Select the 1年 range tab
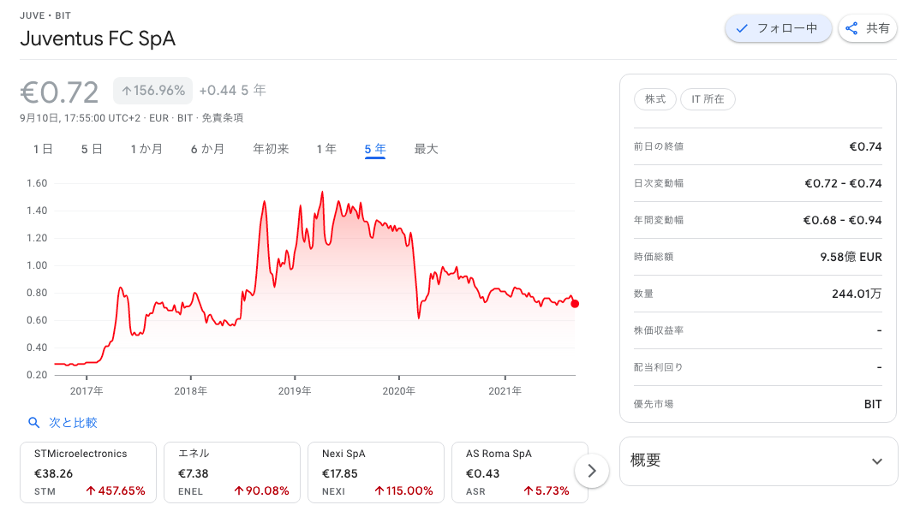This screenshot has width=920, height=511. pyautogui.click(x=326, y=149)
